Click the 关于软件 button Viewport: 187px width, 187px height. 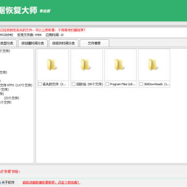click(8, 182)
